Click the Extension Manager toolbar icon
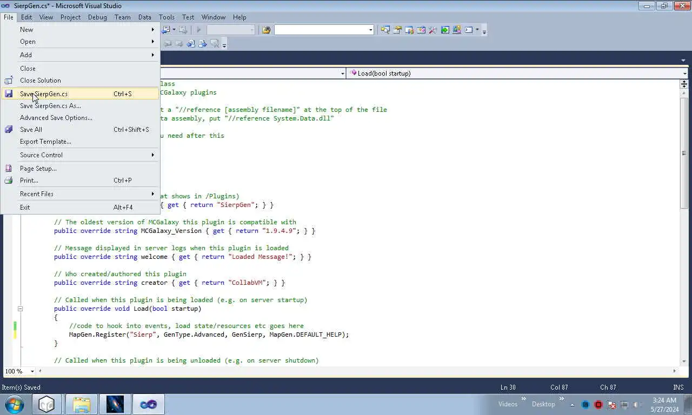Screen dimensions: 692x415 coord(457,30)
